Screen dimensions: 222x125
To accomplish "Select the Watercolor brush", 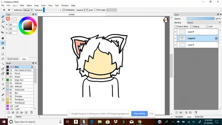I will click(20, 90).
